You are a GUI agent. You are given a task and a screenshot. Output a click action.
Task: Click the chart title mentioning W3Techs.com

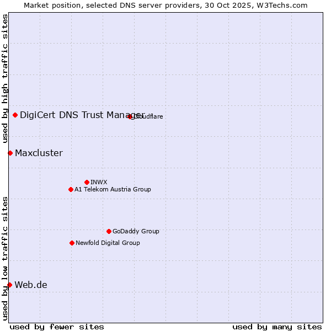pyautogui.click(x=165, y=5)
